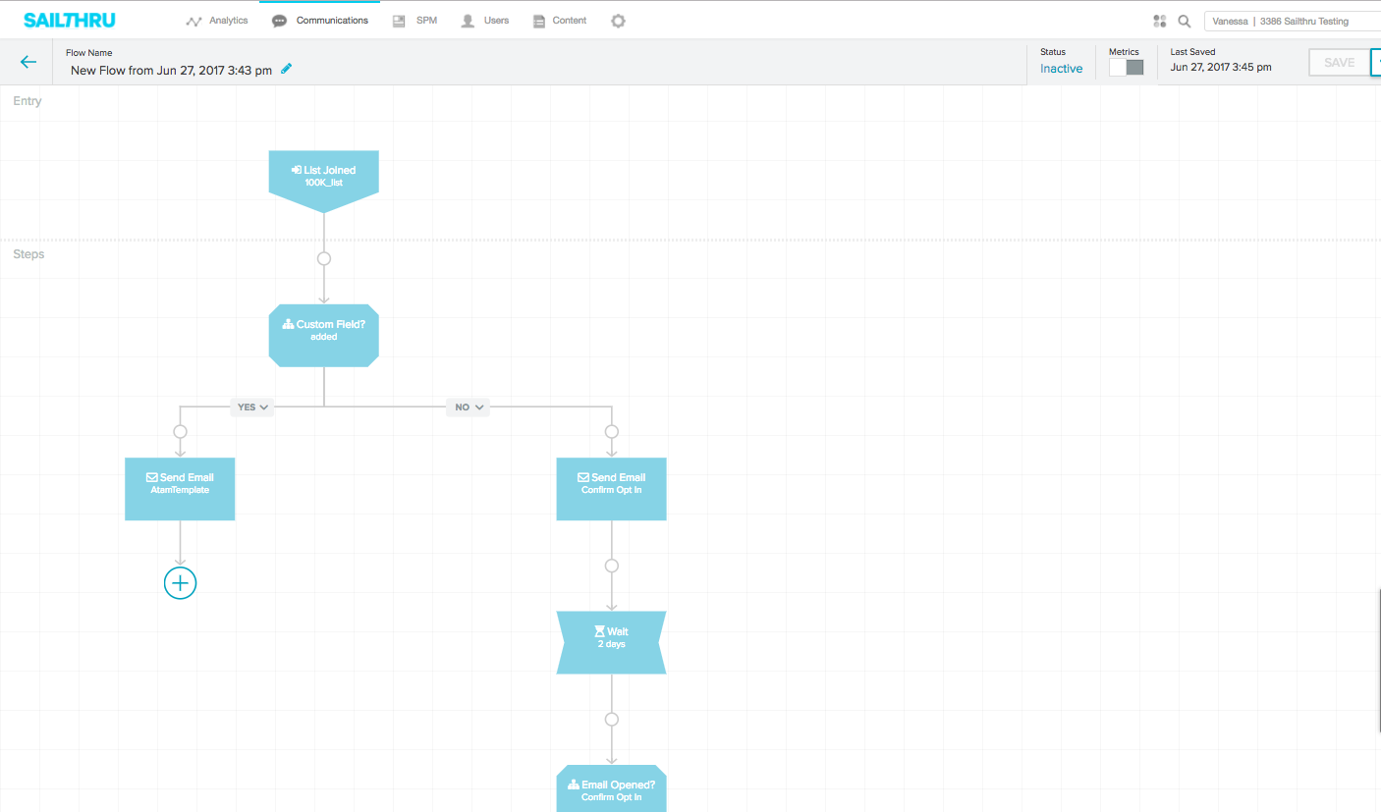Image resolution: width=1381 pixels, height=812 pixels.
Task: Select the Email Opened? Confirm Opt In node
Action: [612, 788]
